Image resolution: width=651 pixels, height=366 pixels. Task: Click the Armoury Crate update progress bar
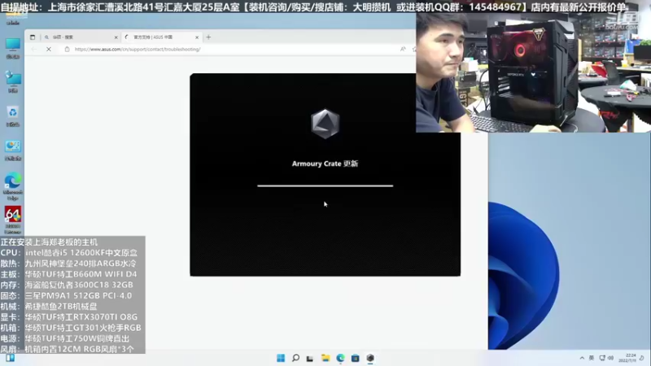point(325,186)
